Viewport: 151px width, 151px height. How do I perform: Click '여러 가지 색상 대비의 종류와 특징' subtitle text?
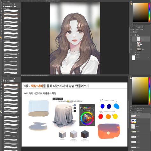(x=40, y=93)
